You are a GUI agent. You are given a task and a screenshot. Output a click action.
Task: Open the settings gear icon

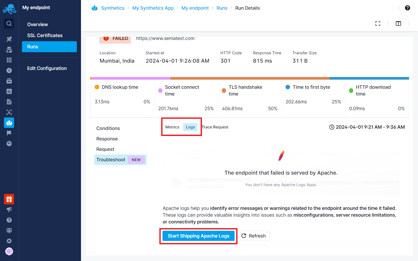pos(9,241)
